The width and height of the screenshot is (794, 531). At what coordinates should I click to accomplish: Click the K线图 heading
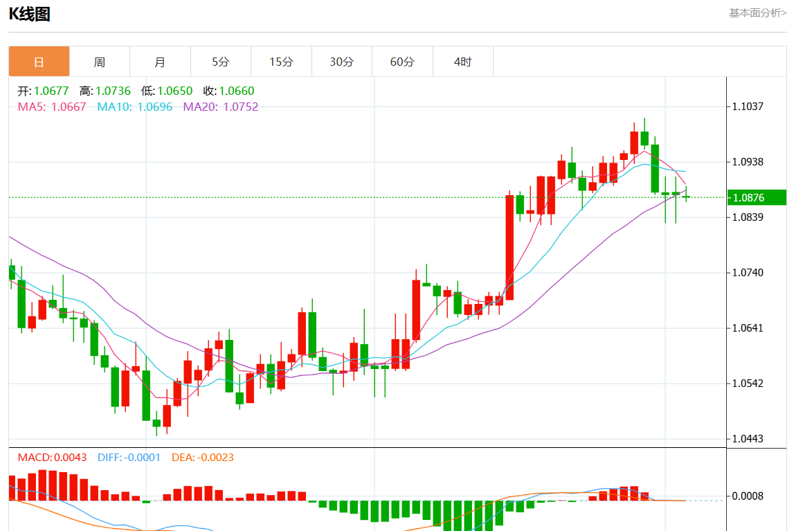click(30, 14)
